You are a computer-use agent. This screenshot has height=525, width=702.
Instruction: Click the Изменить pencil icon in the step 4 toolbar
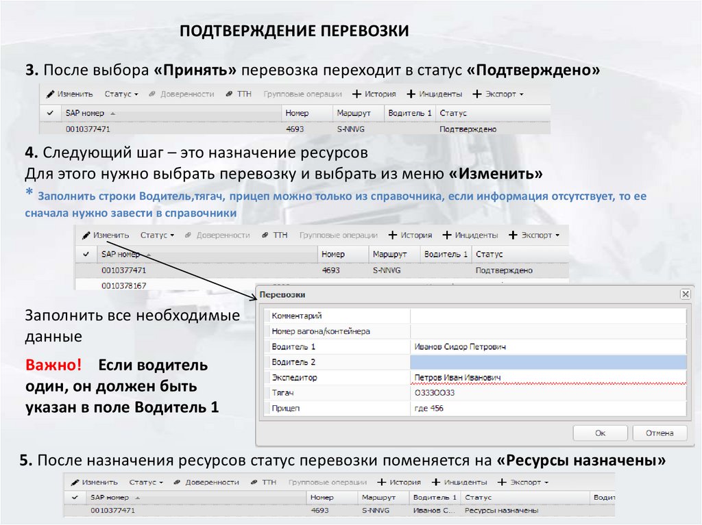point(86,235)
